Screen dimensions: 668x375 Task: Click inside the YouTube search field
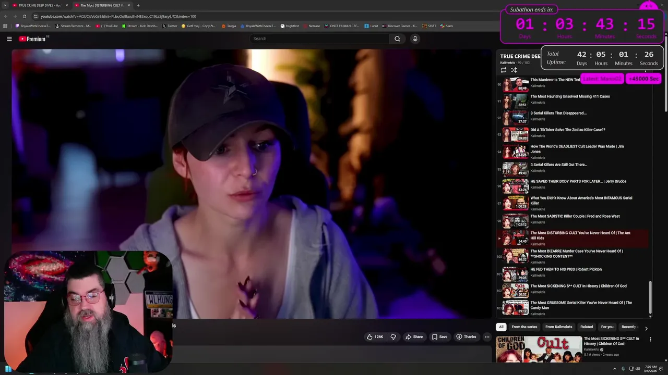pos(319,39)
